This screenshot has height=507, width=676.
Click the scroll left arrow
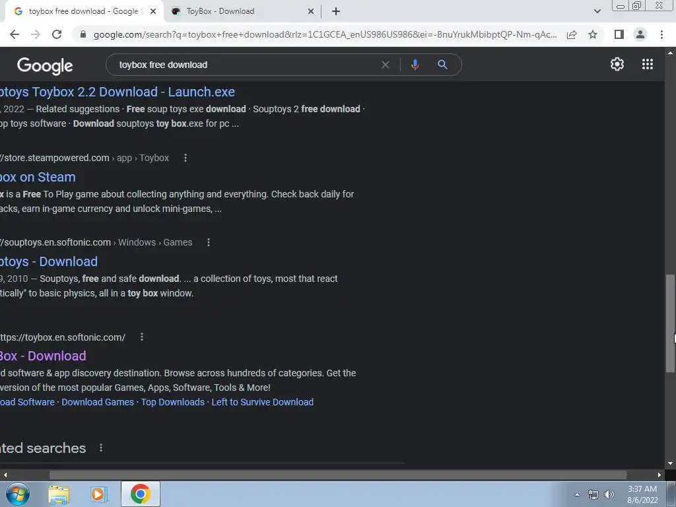(x=5, y=475)
